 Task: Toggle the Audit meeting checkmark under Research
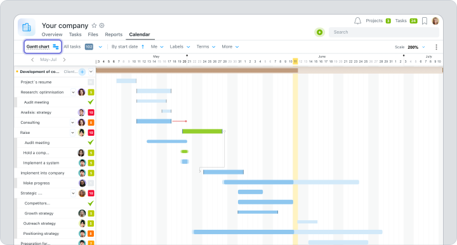click(x=91, y=102)
